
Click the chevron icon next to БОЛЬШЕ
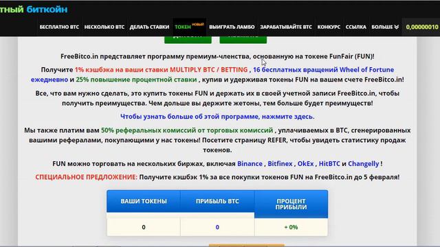(x=396, y=27)
